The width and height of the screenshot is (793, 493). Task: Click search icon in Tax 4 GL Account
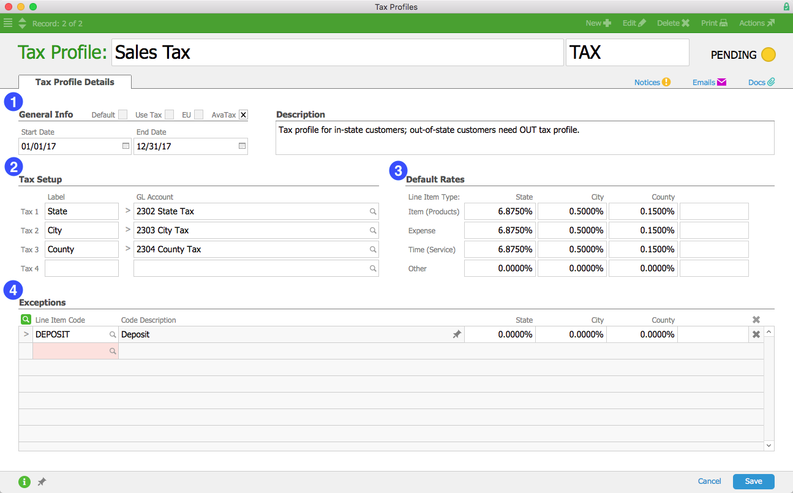[372, 268]
